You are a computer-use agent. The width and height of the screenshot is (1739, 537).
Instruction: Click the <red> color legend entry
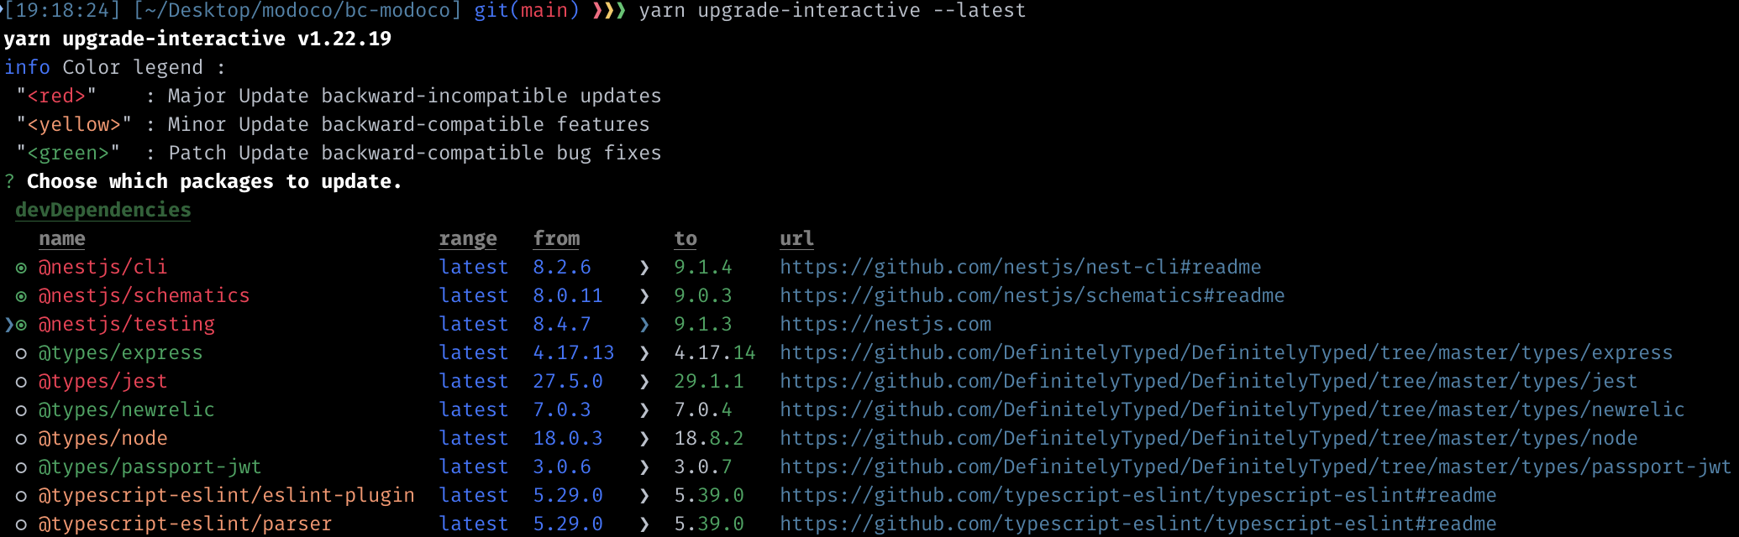(x=55, y=96)
